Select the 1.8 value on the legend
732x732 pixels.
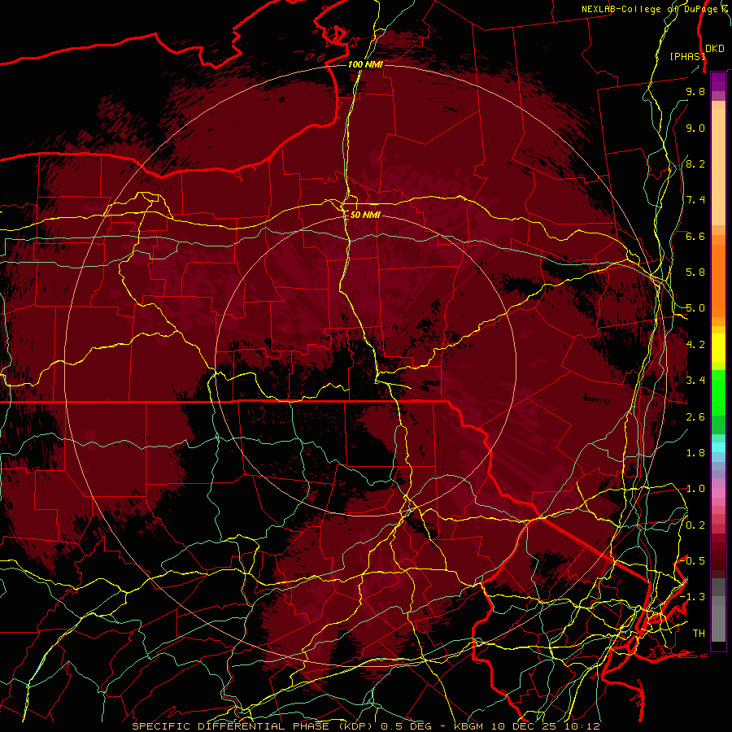click(x=695, y=453)
